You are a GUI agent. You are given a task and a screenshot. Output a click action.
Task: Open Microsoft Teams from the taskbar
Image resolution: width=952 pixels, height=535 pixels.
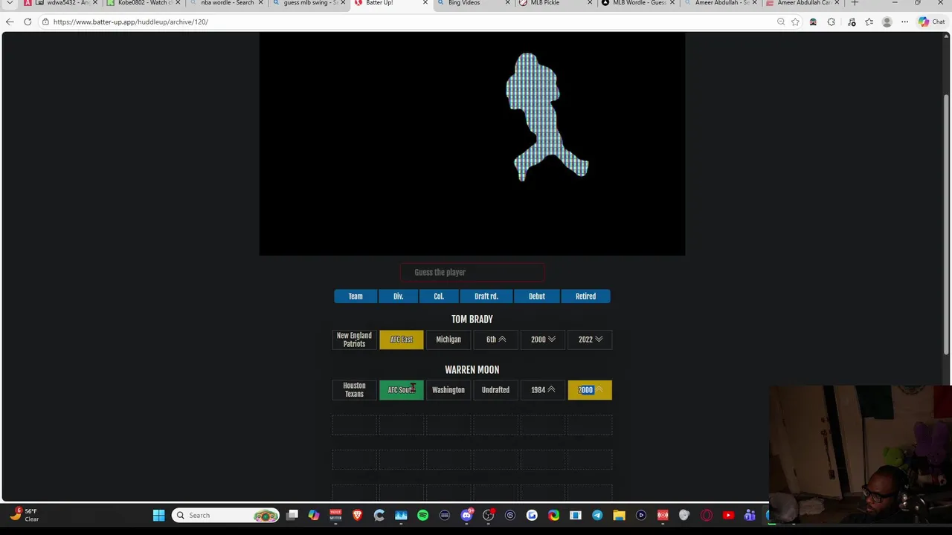coord(750,515)
